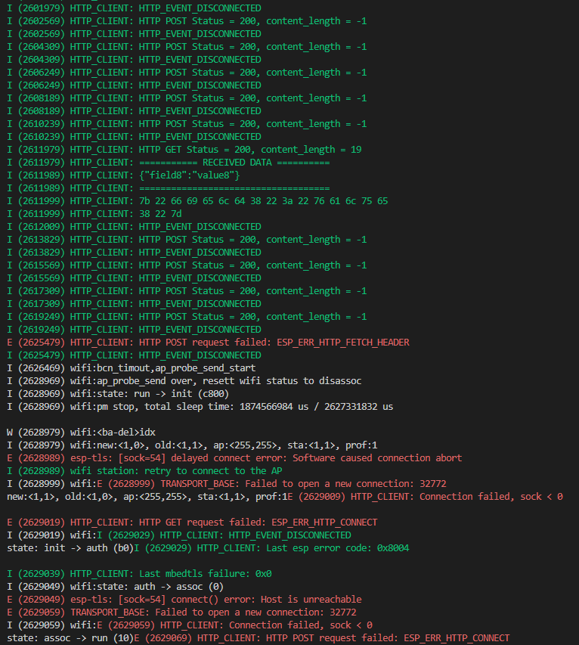Click the hex dump line starting 7b 22 66
This screenshot has height=645, width=579.
(x=197, y=200)
